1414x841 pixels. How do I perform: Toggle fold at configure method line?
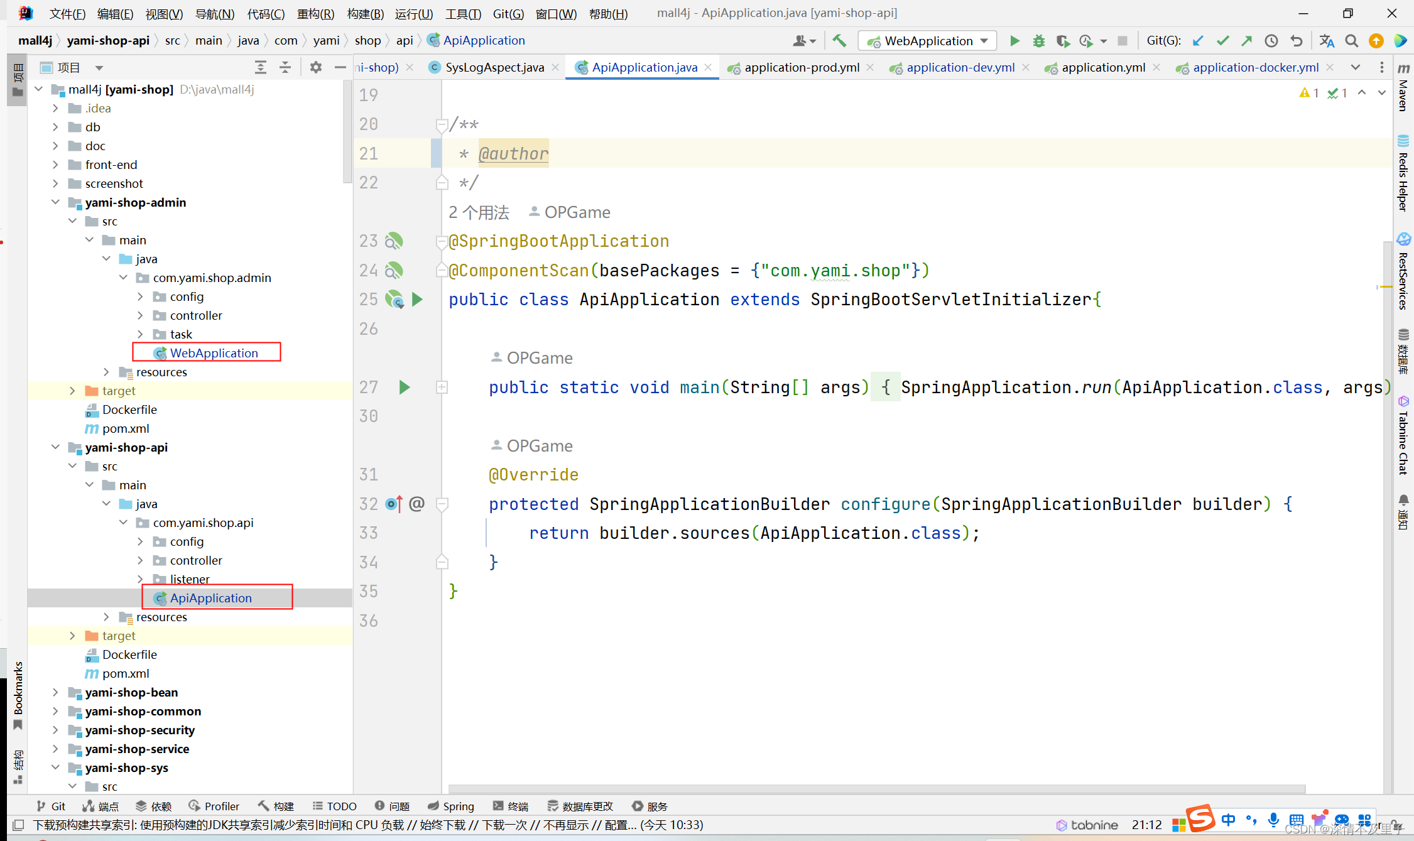point(442,504)
